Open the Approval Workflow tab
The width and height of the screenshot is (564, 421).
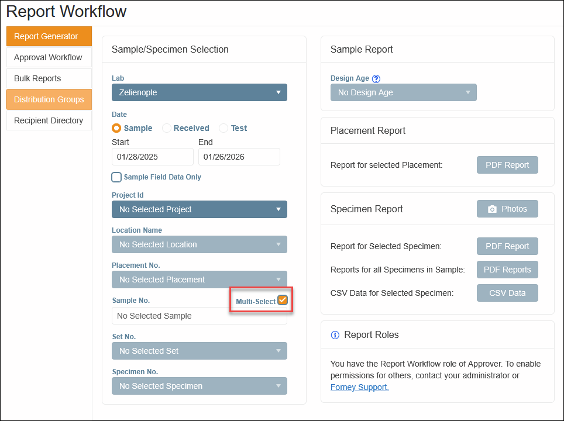click(x=49, y=57)
